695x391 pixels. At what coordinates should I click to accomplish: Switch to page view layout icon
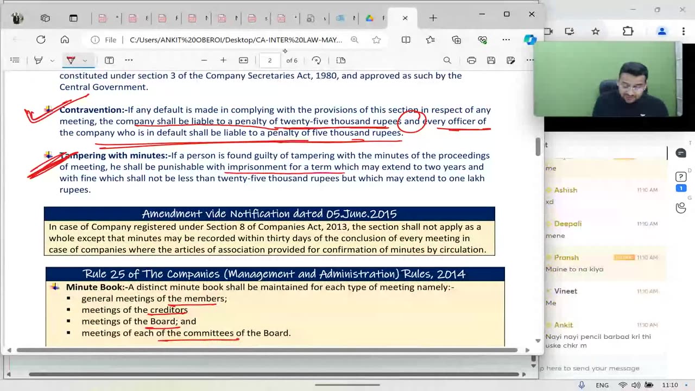pyautogui.click(x=341, y=60)
